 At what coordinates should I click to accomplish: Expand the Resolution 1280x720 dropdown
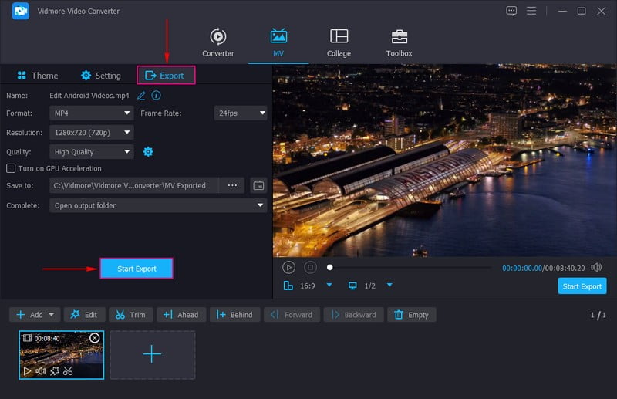tap(92, 133)
